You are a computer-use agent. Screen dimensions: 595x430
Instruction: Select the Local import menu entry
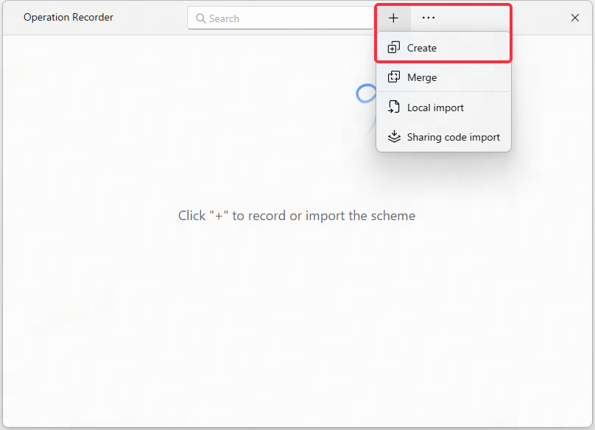[443, 107]
